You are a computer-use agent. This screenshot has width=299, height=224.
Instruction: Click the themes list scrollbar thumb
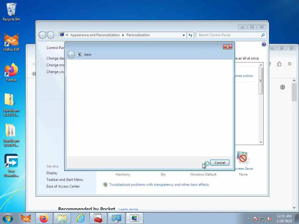(261, 81)
